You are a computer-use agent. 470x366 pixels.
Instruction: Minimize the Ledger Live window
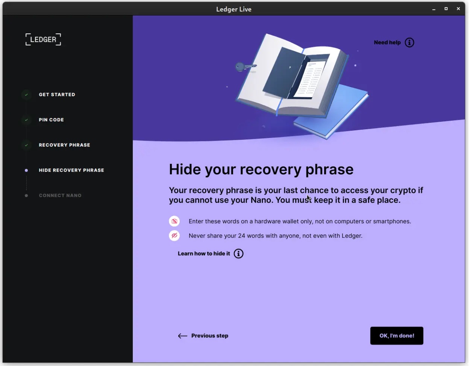coord(434,9)
